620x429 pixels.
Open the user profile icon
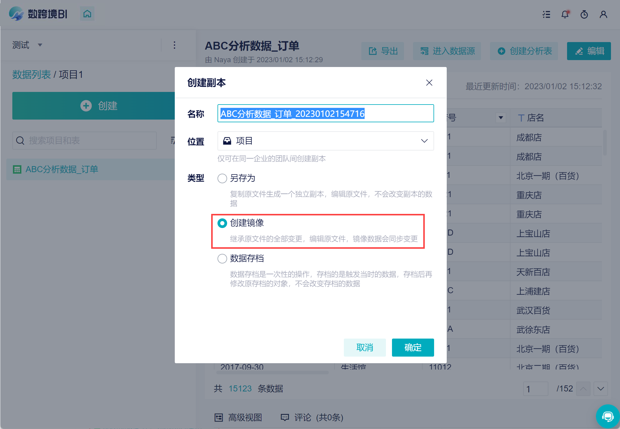(x=603, y=14)
